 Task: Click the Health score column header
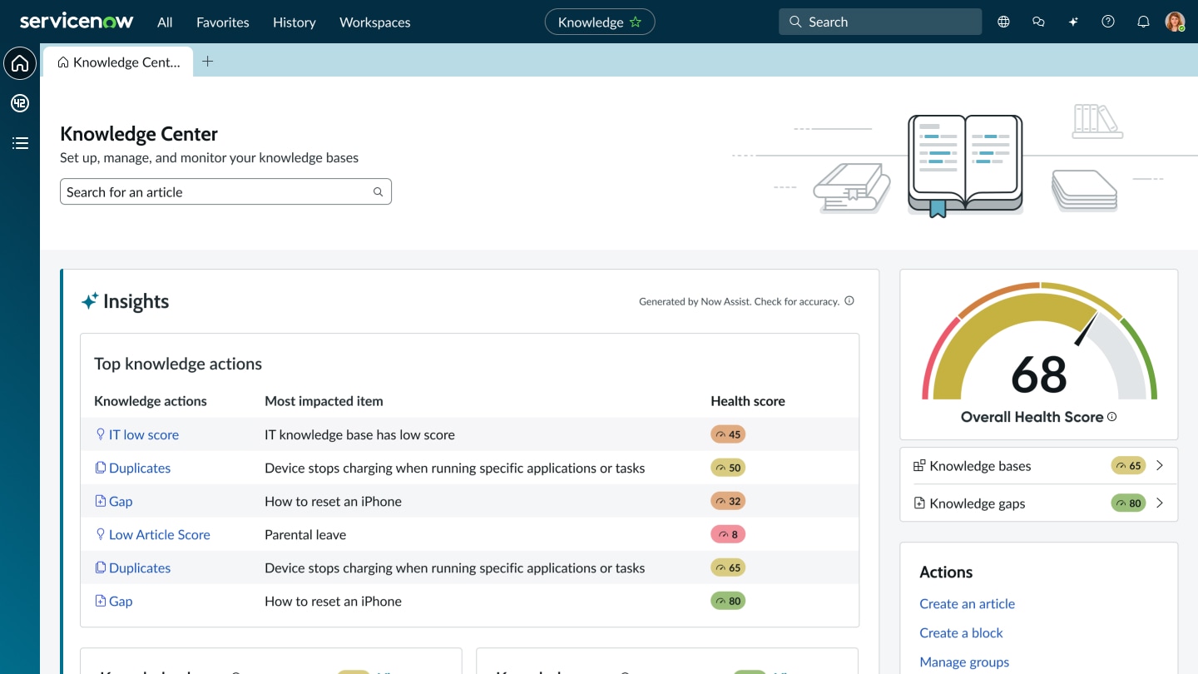[x=748, y=401]
